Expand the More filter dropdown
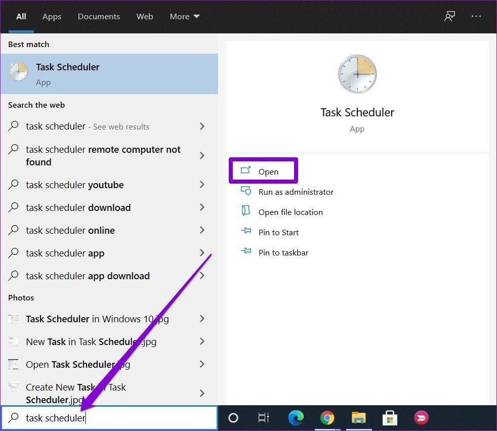 [x=184, y=17]
